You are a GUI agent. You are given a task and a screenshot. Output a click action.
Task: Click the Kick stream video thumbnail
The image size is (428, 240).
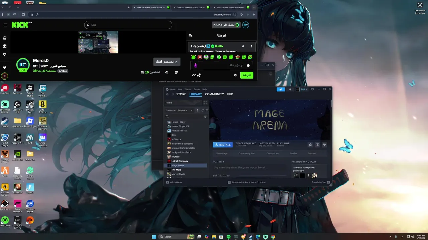click(x=98, y=42)
